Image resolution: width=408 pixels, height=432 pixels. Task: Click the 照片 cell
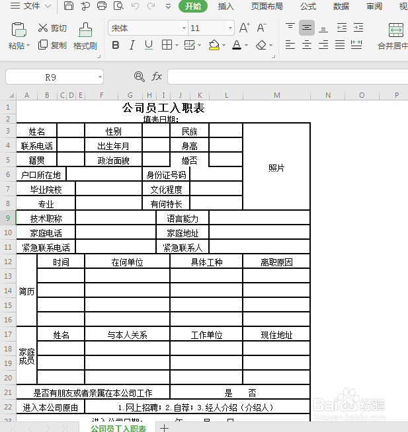click(x=276, y=166)
